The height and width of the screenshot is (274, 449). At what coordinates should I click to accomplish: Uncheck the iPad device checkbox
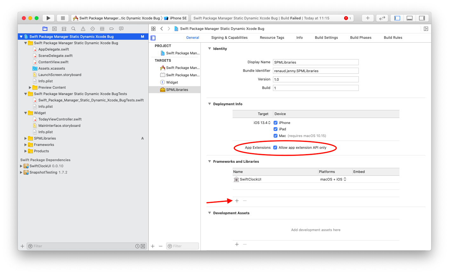[276, 129]
